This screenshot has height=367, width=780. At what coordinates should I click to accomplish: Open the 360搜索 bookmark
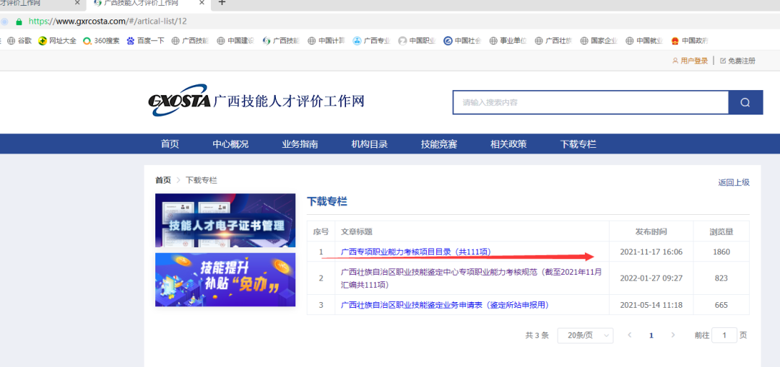click(101, 41)
